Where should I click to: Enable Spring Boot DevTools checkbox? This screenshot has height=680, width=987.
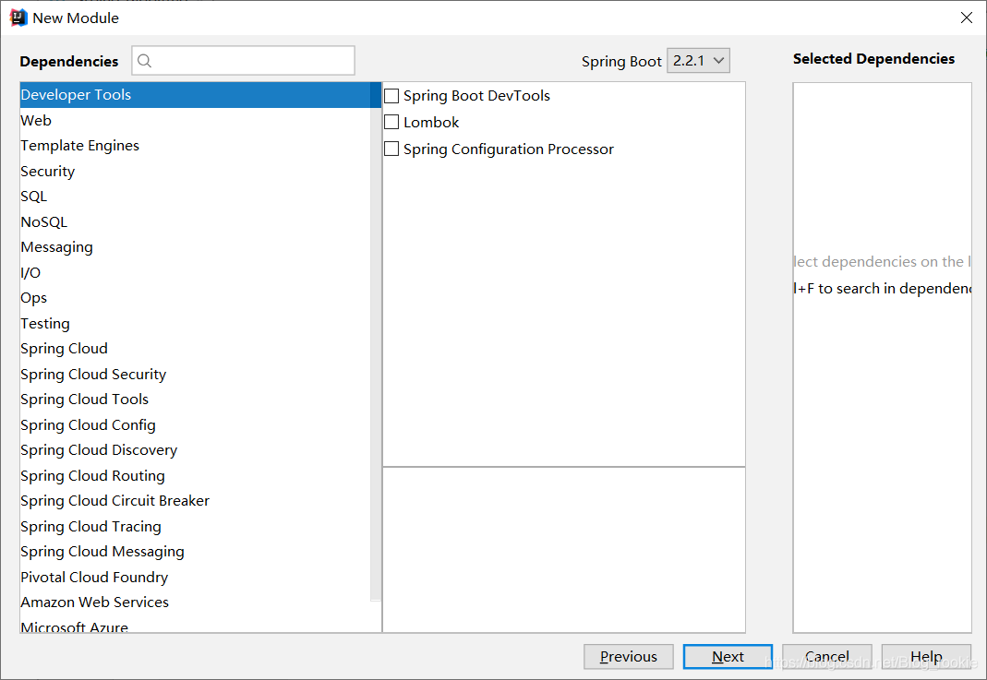[391, 96]
